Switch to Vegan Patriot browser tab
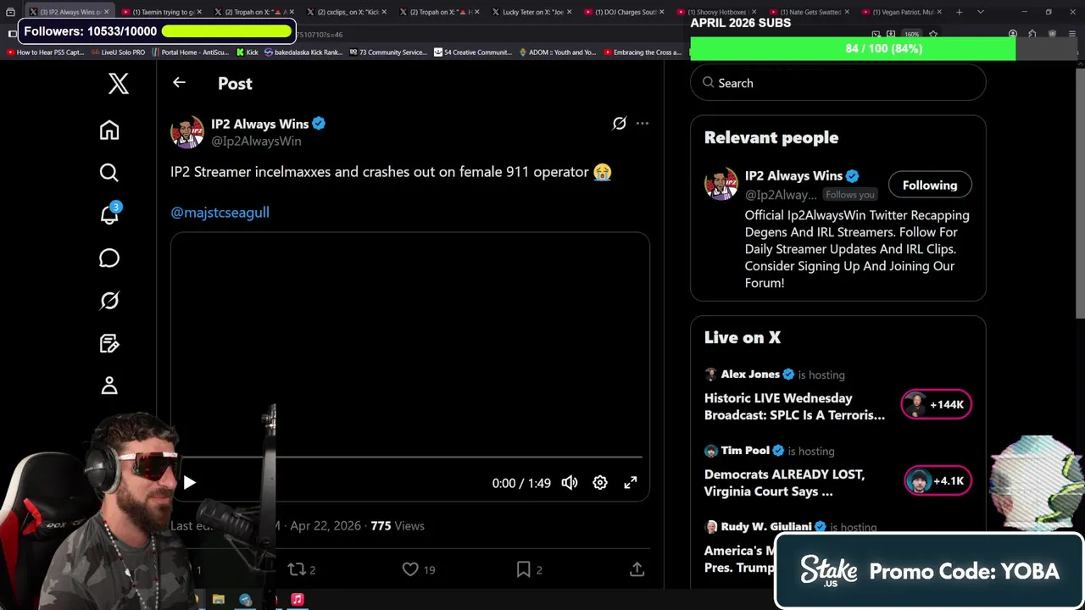 point(902,12)
